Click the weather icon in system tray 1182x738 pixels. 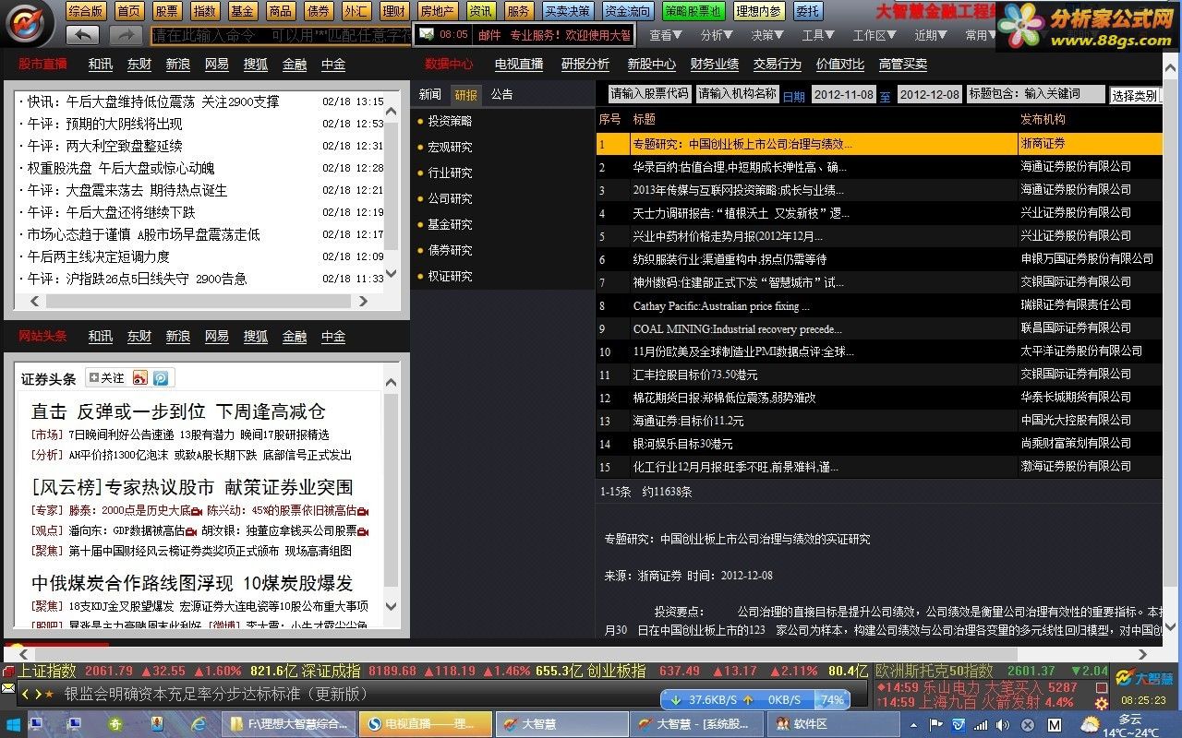pyautogui.click(x=1092, y=724)
